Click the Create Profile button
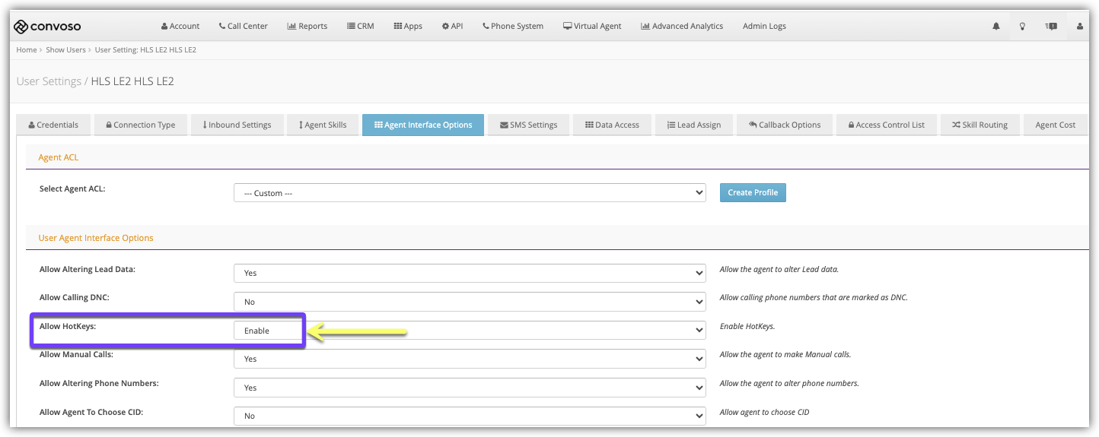 (752, 192)
